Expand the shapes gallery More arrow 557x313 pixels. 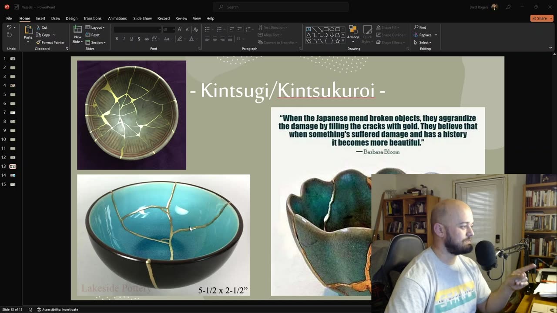343,41
